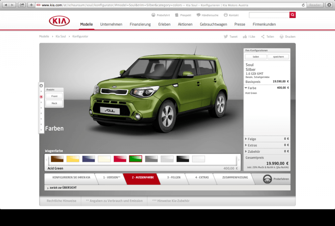335x226 pixels.
Task: Click Konfigurieren Sie Ihren Kia tab
Action: coord(71,177)
